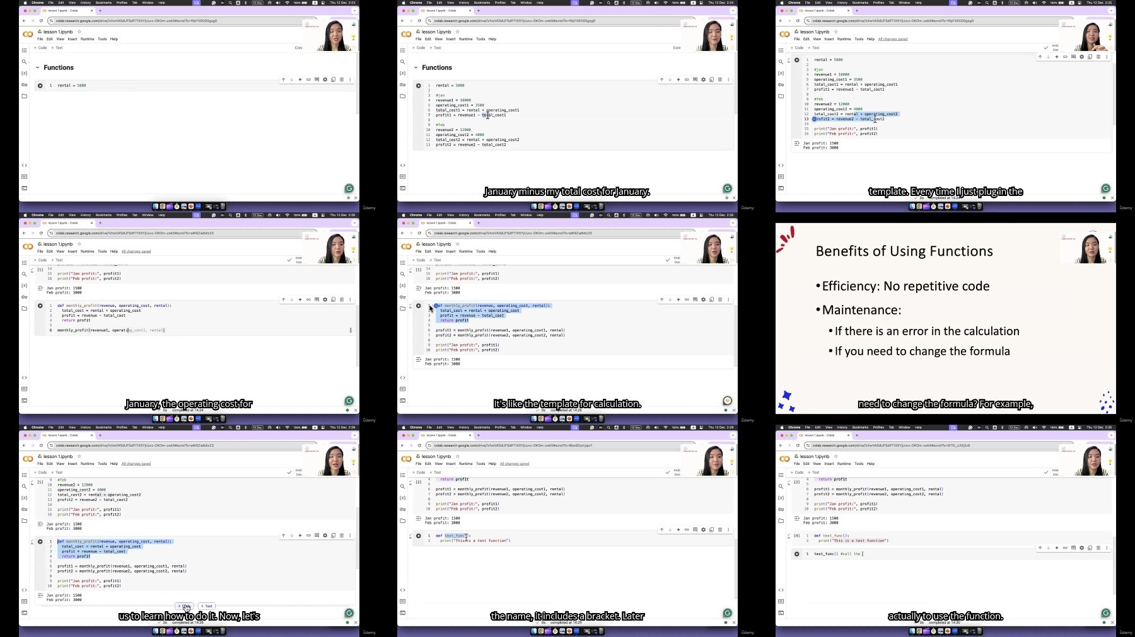Screen dimensions: 1135x637
Task: Close bottom status bar X in "use the function" frame
Action: coord(1112,623)
